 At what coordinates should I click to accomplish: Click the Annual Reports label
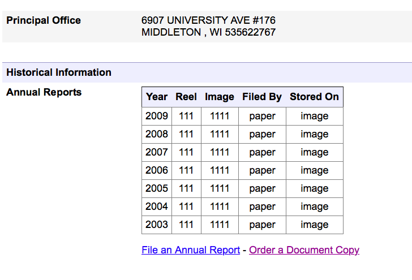click(x=44, y=92)
